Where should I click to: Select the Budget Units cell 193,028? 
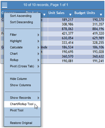point(89,52)
